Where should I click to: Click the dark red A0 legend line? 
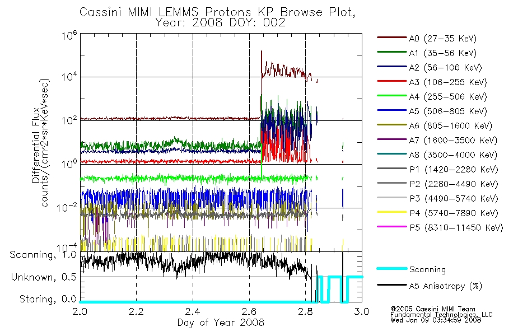(391, 38)
